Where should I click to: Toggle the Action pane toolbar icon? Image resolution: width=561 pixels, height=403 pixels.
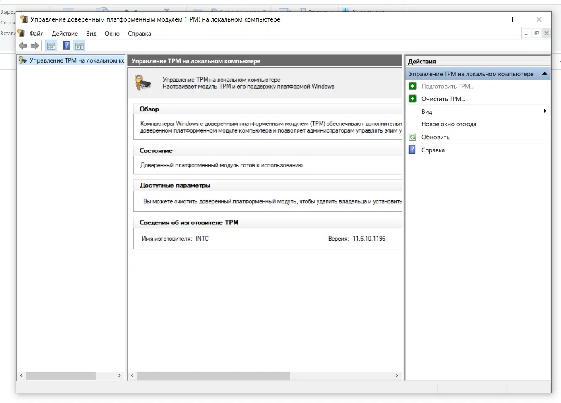79,46
